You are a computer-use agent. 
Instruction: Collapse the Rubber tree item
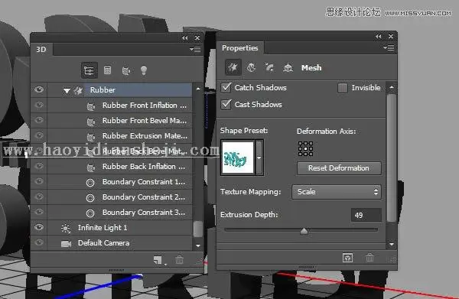(67, 91)
